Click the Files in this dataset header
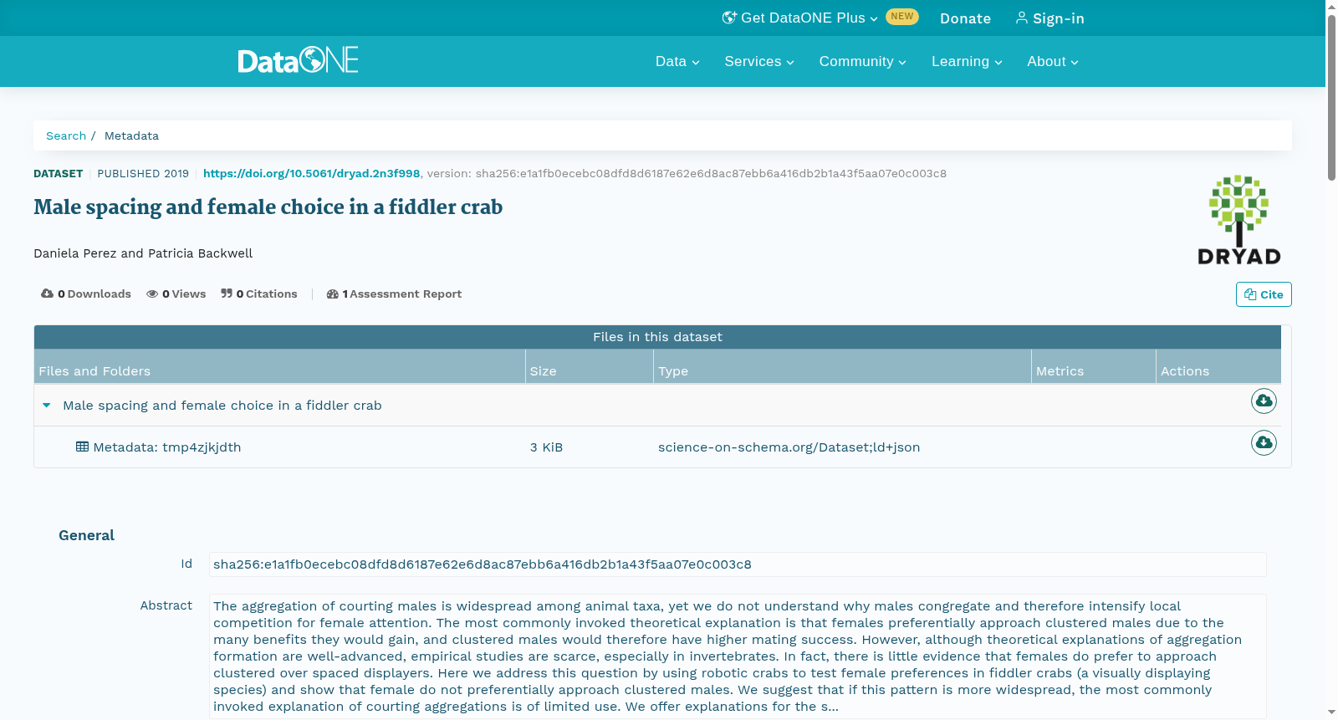1338x720 pixels. (x=657, y=337)
